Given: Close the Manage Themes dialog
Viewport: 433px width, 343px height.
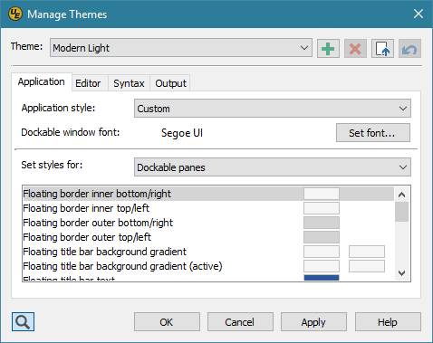Looking at the screenshot, I should (x=419, y=14).
